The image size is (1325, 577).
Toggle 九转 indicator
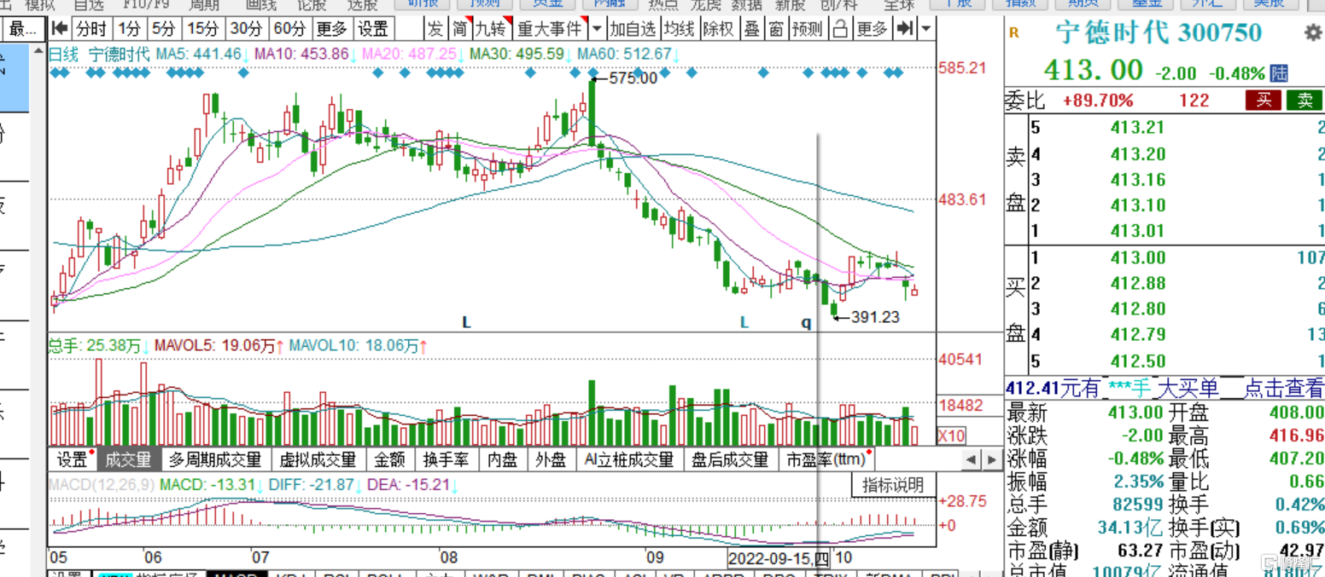pyautogui.click(x=491, y=29)
